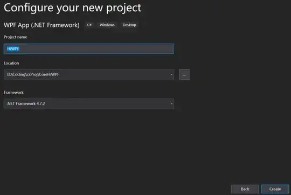Click the Configure your new project heading

(72, 8)
